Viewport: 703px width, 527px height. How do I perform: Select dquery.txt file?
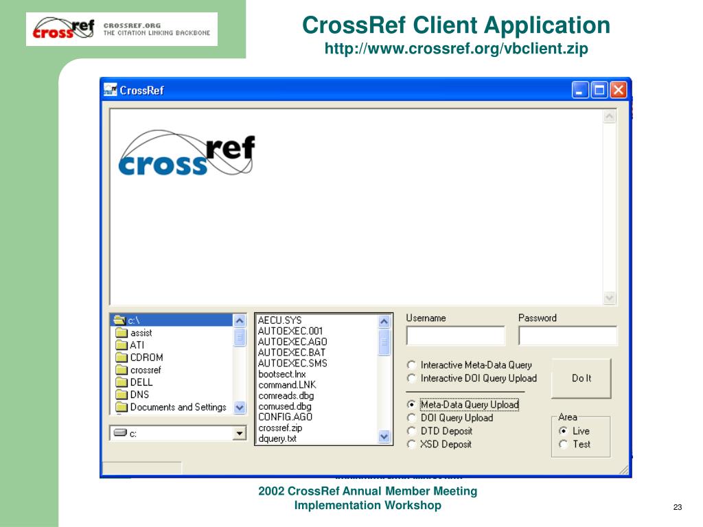pyautogui.click(x=277, y=438)
